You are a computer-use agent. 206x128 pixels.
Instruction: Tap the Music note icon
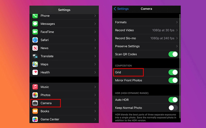(35, 87)
